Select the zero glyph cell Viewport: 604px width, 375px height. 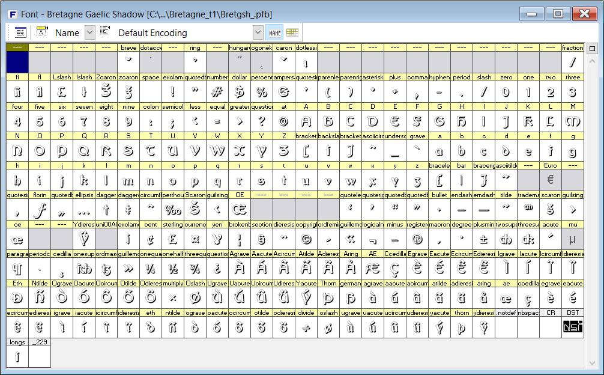[x=506, y=92]
